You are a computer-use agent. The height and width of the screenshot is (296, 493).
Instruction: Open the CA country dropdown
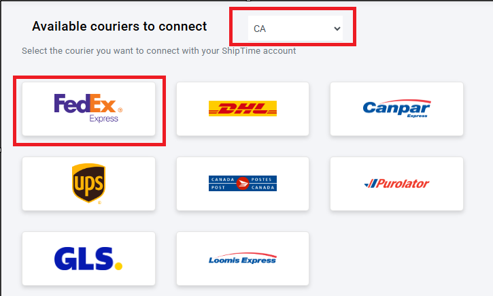295,29
